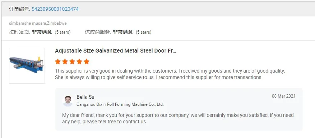
Task: Click the second orange rating star
Action: tap(65, 61)
